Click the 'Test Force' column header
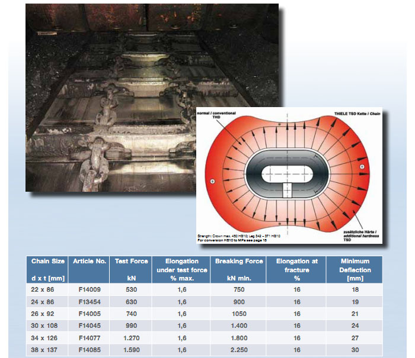 click(x=128, y=269)
